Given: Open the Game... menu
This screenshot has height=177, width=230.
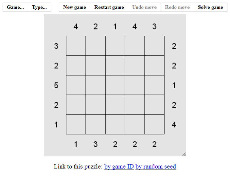Looking at the screenshot, I should click(15, 7).
